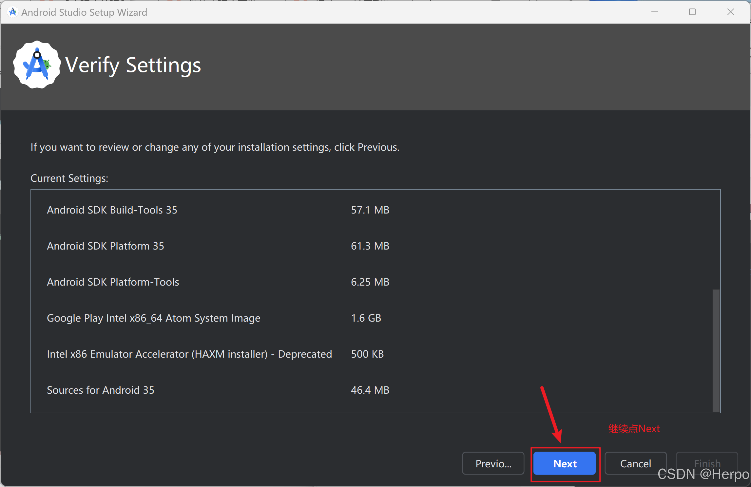Viewport: 751px width, 487px height.
Task: Go back with the Previous button
Action: pos(493,463)
